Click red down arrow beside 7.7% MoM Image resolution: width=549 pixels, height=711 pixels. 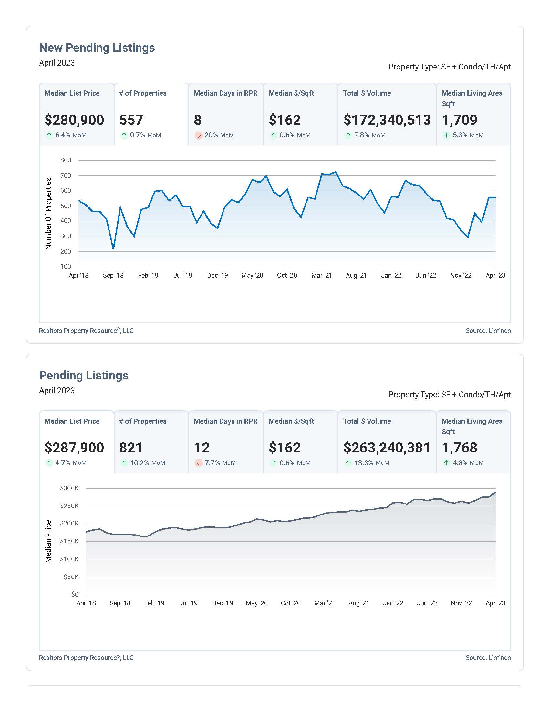click(198, 462)
